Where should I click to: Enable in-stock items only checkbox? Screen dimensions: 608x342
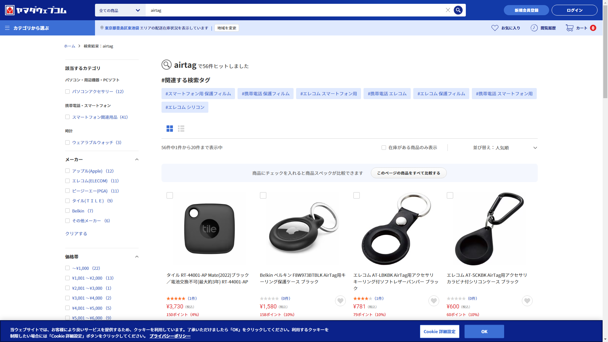click(384, 148)
